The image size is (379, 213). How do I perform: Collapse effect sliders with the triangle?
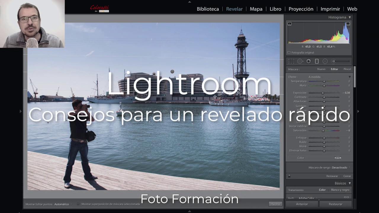(350, 77)
